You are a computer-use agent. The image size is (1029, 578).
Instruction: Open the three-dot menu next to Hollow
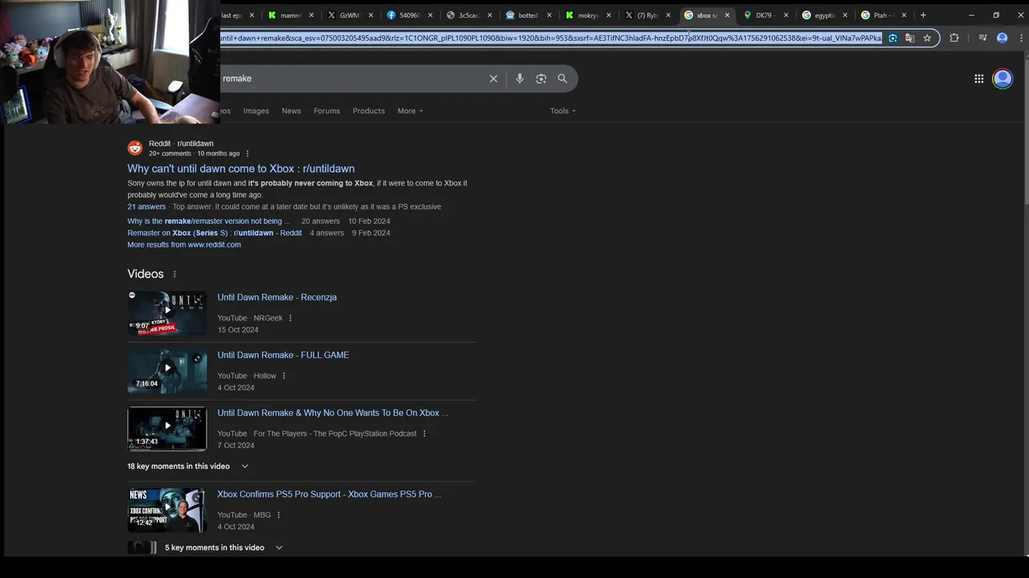[x=284, y=376]
